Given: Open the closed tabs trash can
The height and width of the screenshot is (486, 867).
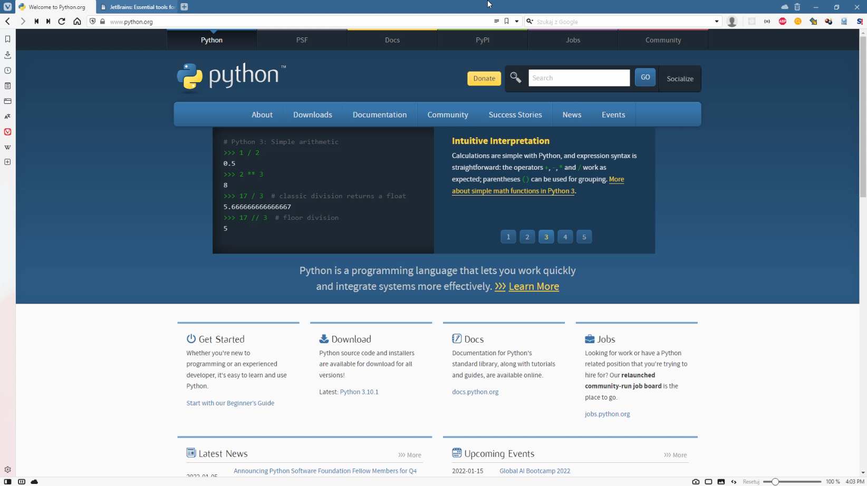Looking at the screenshot, I should [797, 7].
